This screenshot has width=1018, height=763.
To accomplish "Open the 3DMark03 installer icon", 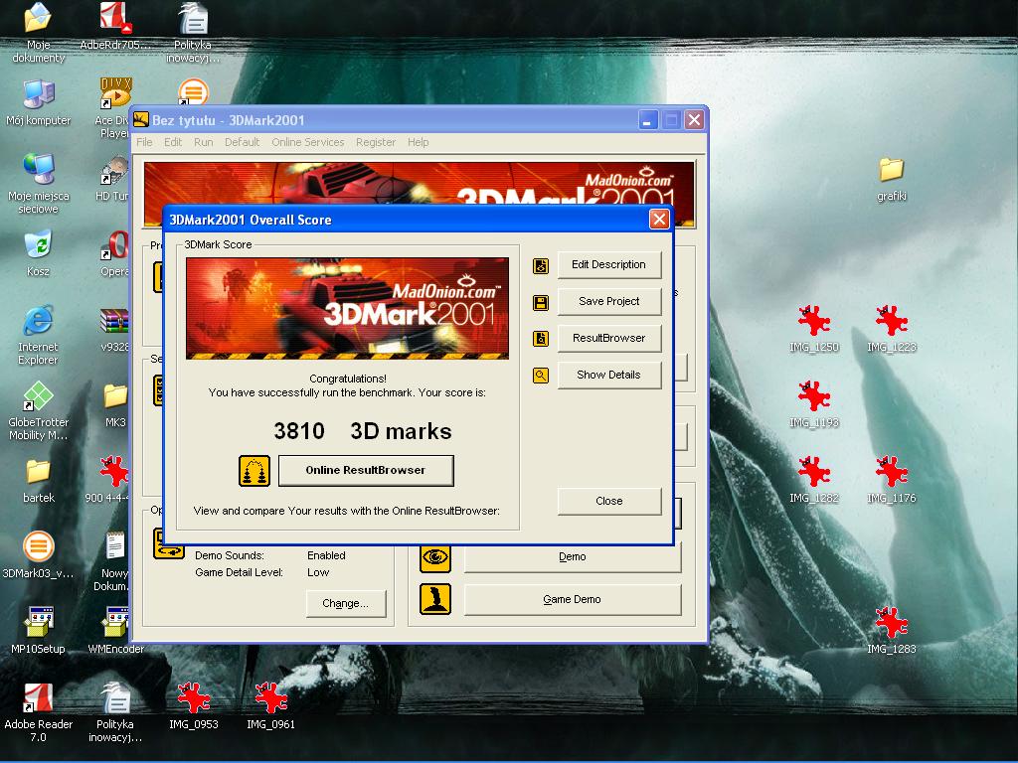I will point(39,556).
